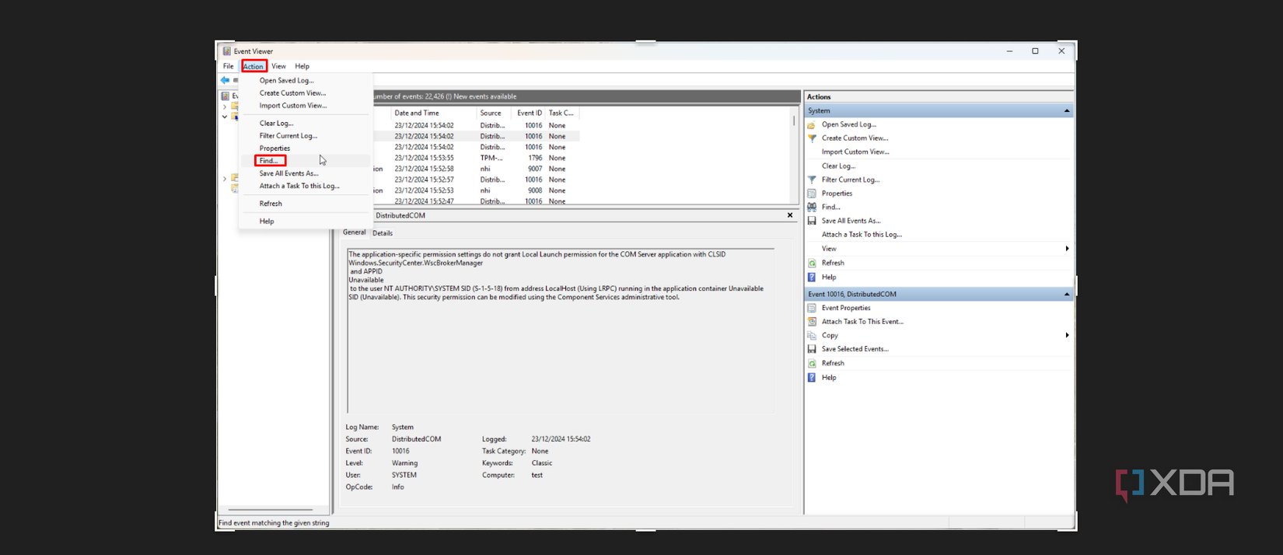This screenshot has width=1283, height=555.
Task: Click the Properties icon under System actions
Action: point(812,194)
